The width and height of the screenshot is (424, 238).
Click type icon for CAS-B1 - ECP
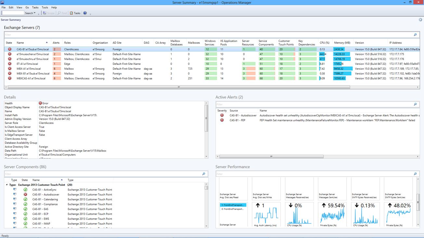15,214
